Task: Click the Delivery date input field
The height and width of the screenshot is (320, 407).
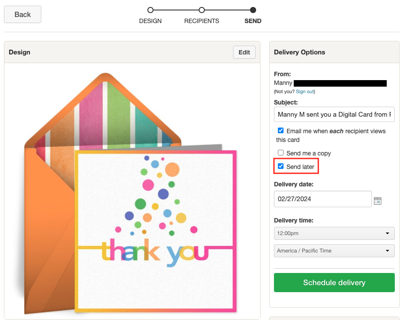Action: click(323, 199)
